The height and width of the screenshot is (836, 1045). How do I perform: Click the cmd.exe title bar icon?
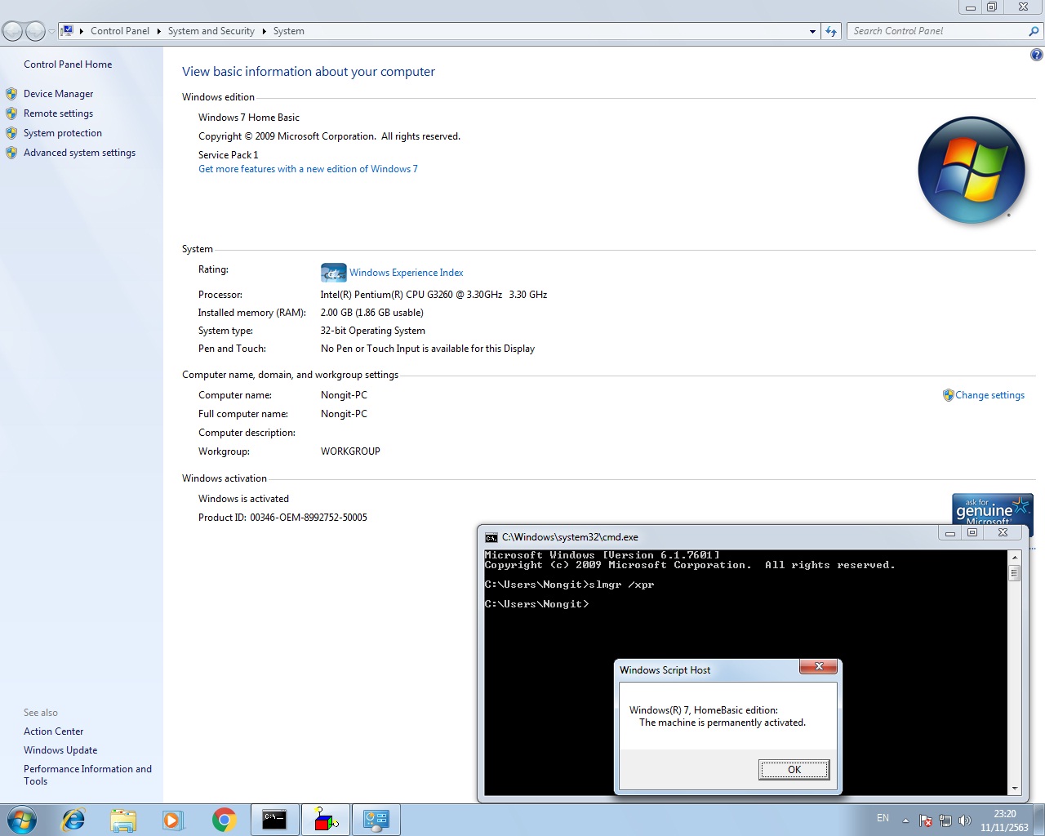click(491, 537)
